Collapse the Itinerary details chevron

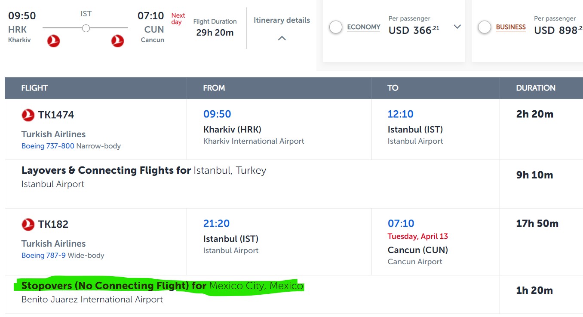coord(282,38)
